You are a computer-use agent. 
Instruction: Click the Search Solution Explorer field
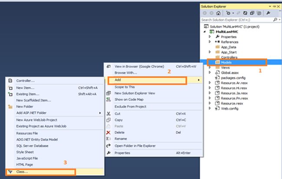click(x=236, y=20)
